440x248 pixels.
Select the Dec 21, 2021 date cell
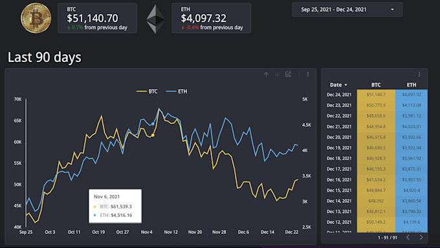click(x=339, y=127)
